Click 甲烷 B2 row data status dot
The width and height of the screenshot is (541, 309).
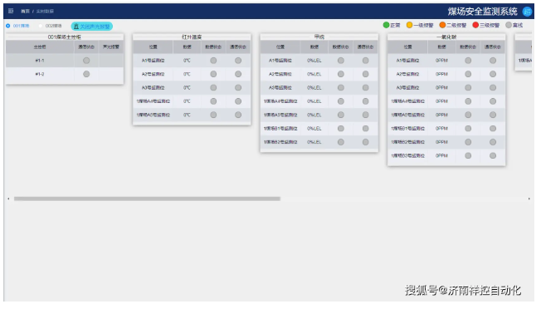tap(341, 142)
